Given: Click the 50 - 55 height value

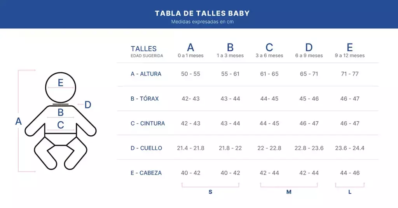Looking at the screenshot, I should tap(190, 74).
